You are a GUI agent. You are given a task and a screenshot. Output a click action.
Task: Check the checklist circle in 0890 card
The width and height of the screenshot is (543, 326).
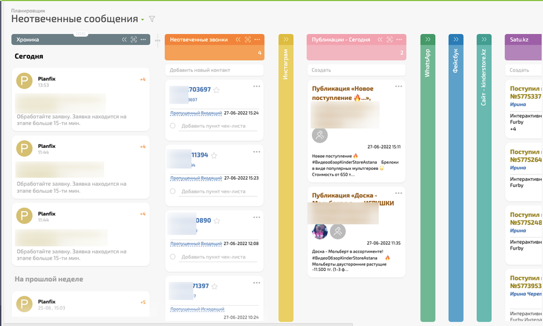click(172, 257)
